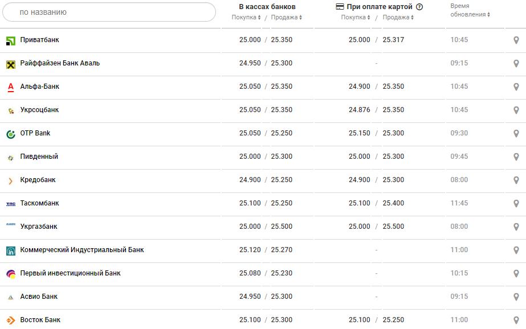Viewport: 526px width, 329px height.
Task: Click the Приватбанк logo icon
Action: point(11,40)
